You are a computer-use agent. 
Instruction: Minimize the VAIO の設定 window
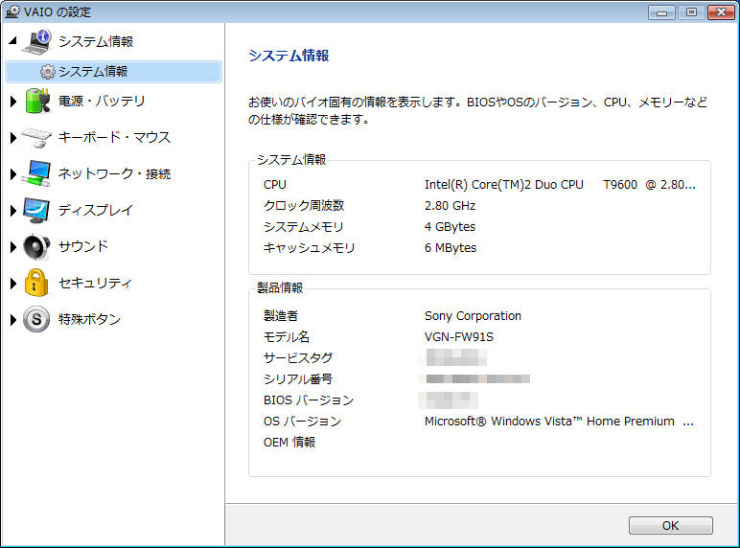click(x=661, y=12)
